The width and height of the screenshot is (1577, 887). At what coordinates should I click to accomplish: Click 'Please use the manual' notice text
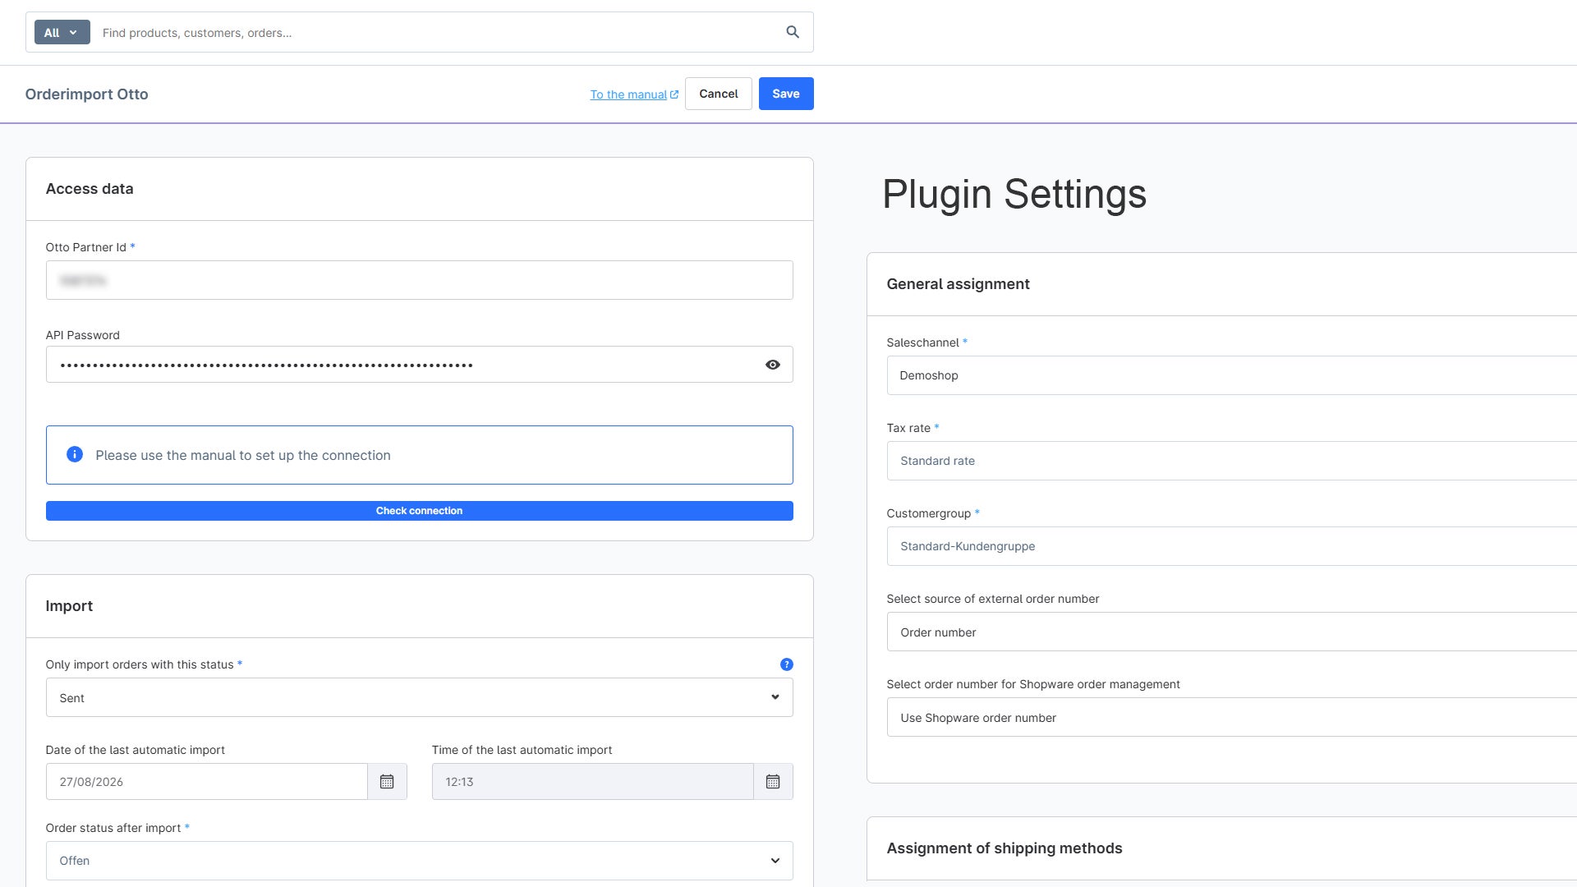tap(243, 455)
